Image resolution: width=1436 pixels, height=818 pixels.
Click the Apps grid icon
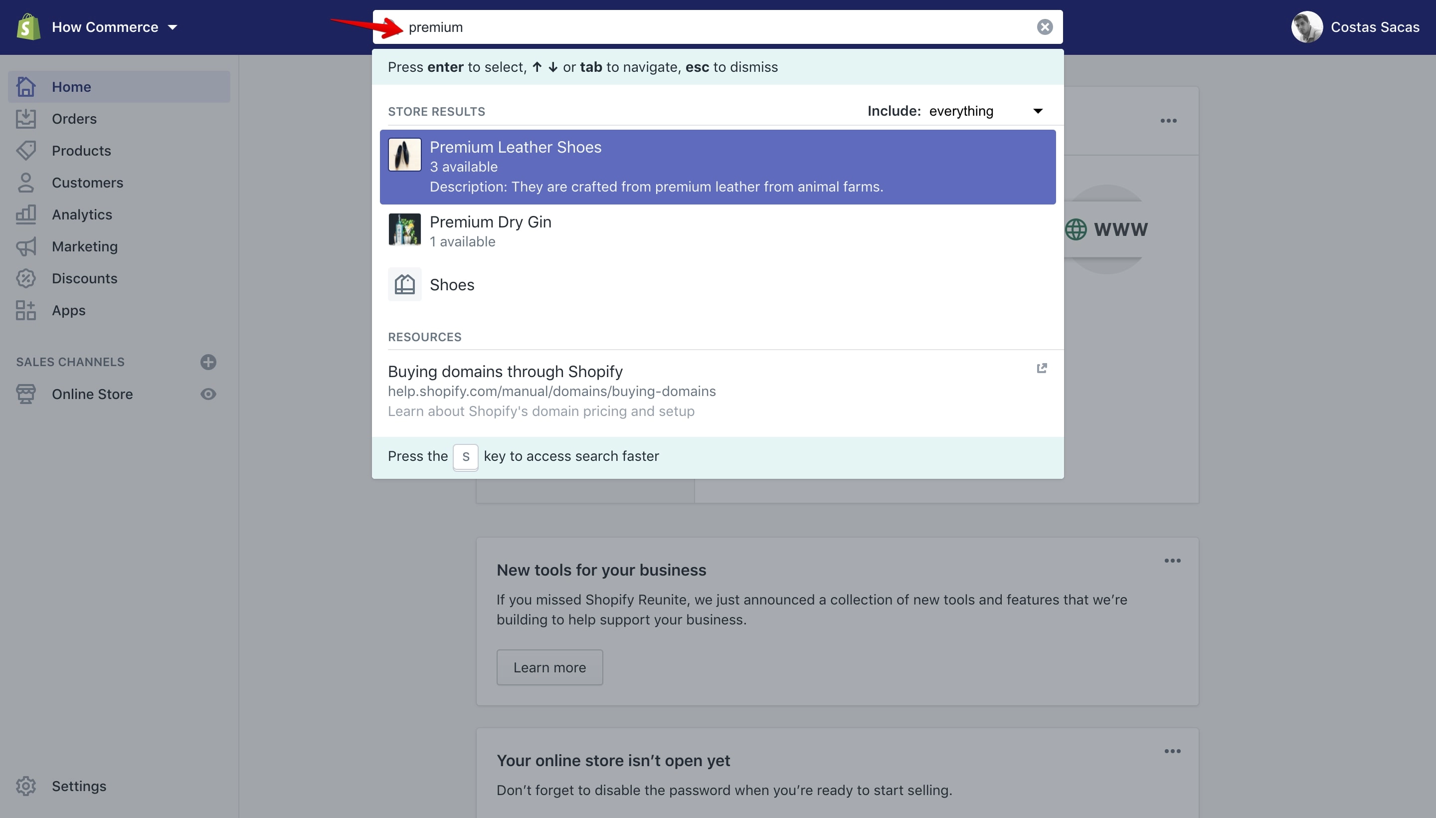tap(26, 310)
